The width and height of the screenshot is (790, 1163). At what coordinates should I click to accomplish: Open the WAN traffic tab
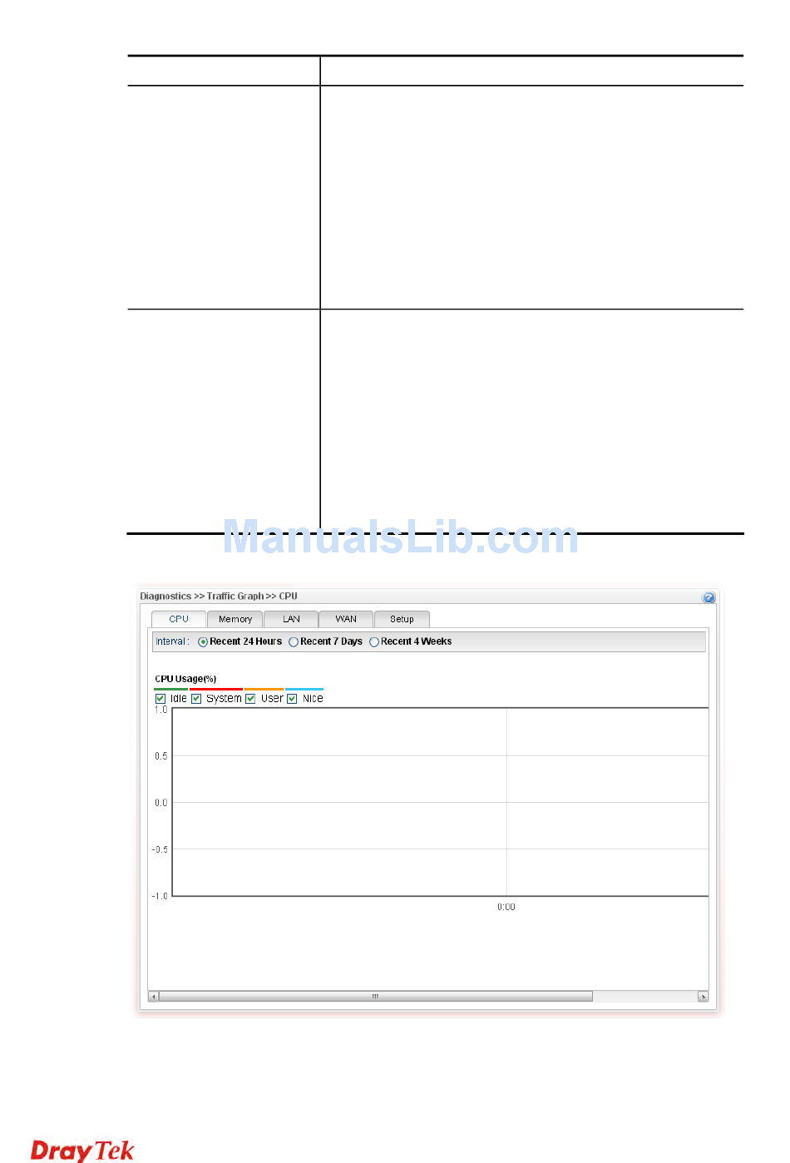coord(346,619)
